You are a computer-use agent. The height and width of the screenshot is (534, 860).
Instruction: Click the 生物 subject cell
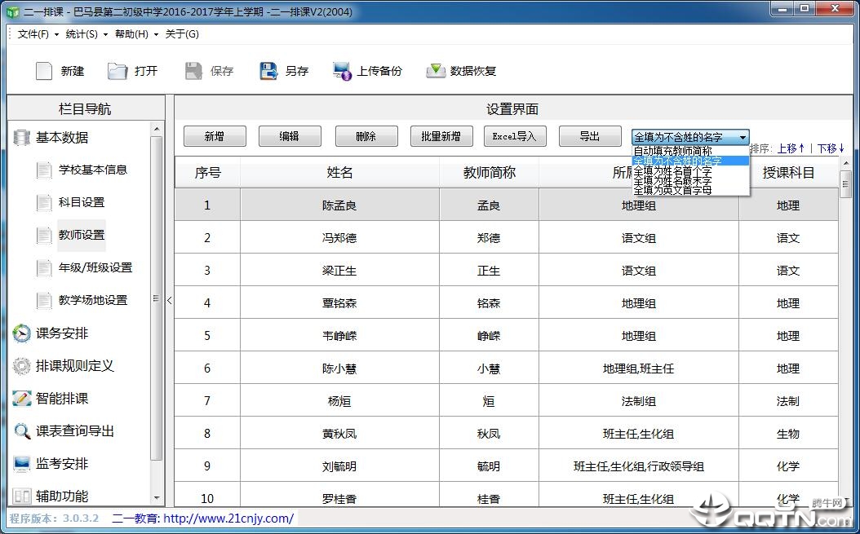coord(788,434)
